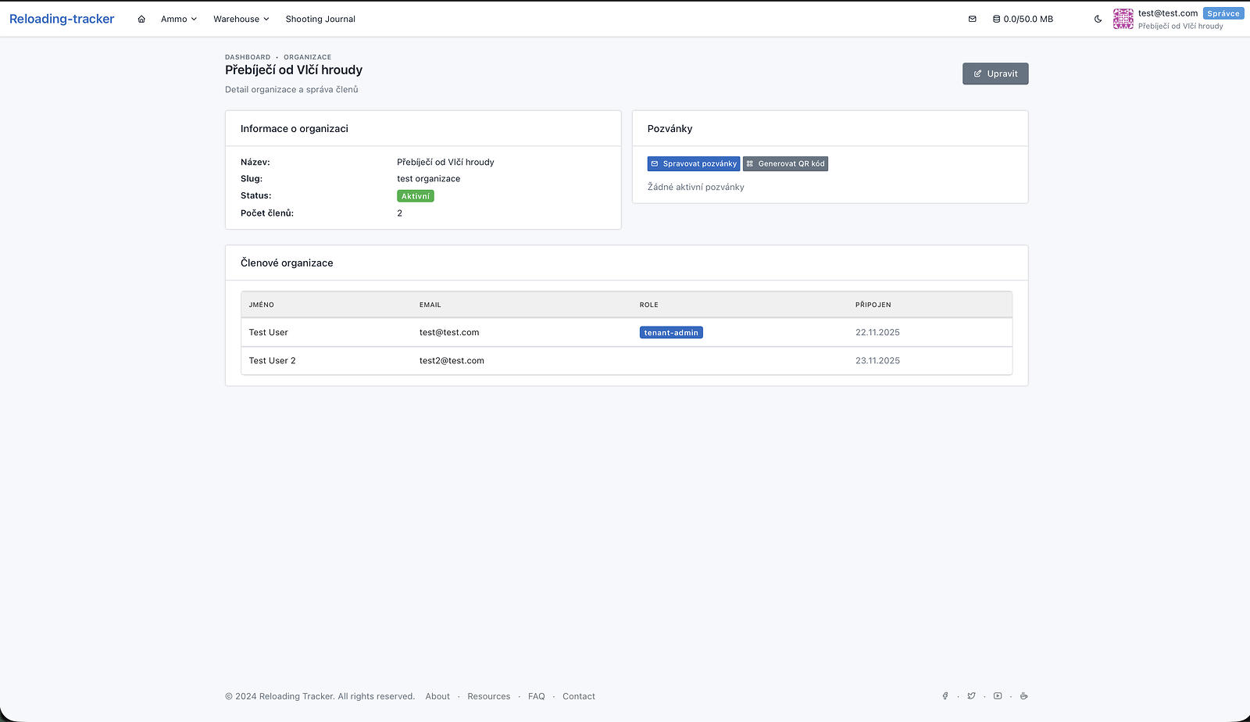Image resolution: width=1250 pixels, height=722 pixels.
Task: Click the database storage usage icon
Action: pyautogui.click(x=996, y=19)
